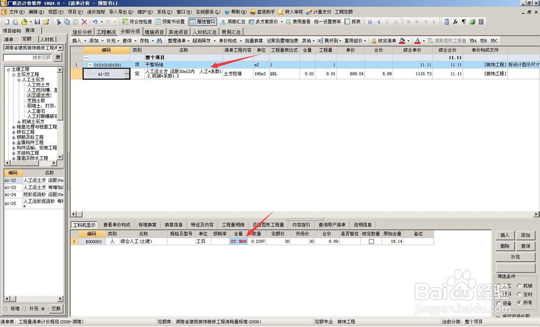Click the 查询 button in the lower right panel
The width and height of the screenshot is (540, 327).
click(525, 246)
